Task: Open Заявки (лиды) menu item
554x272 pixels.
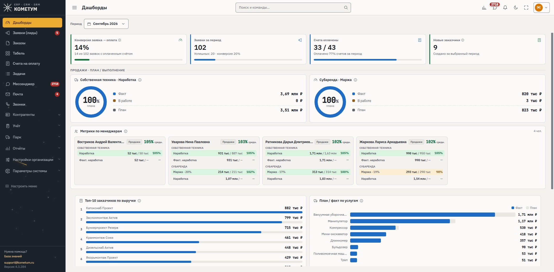Action: [x=33, y=33]
